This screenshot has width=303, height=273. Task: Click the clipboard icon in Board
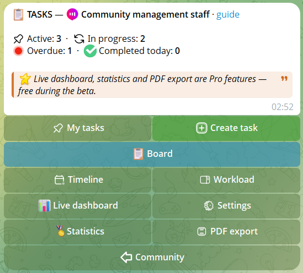[x=138, y=154]
